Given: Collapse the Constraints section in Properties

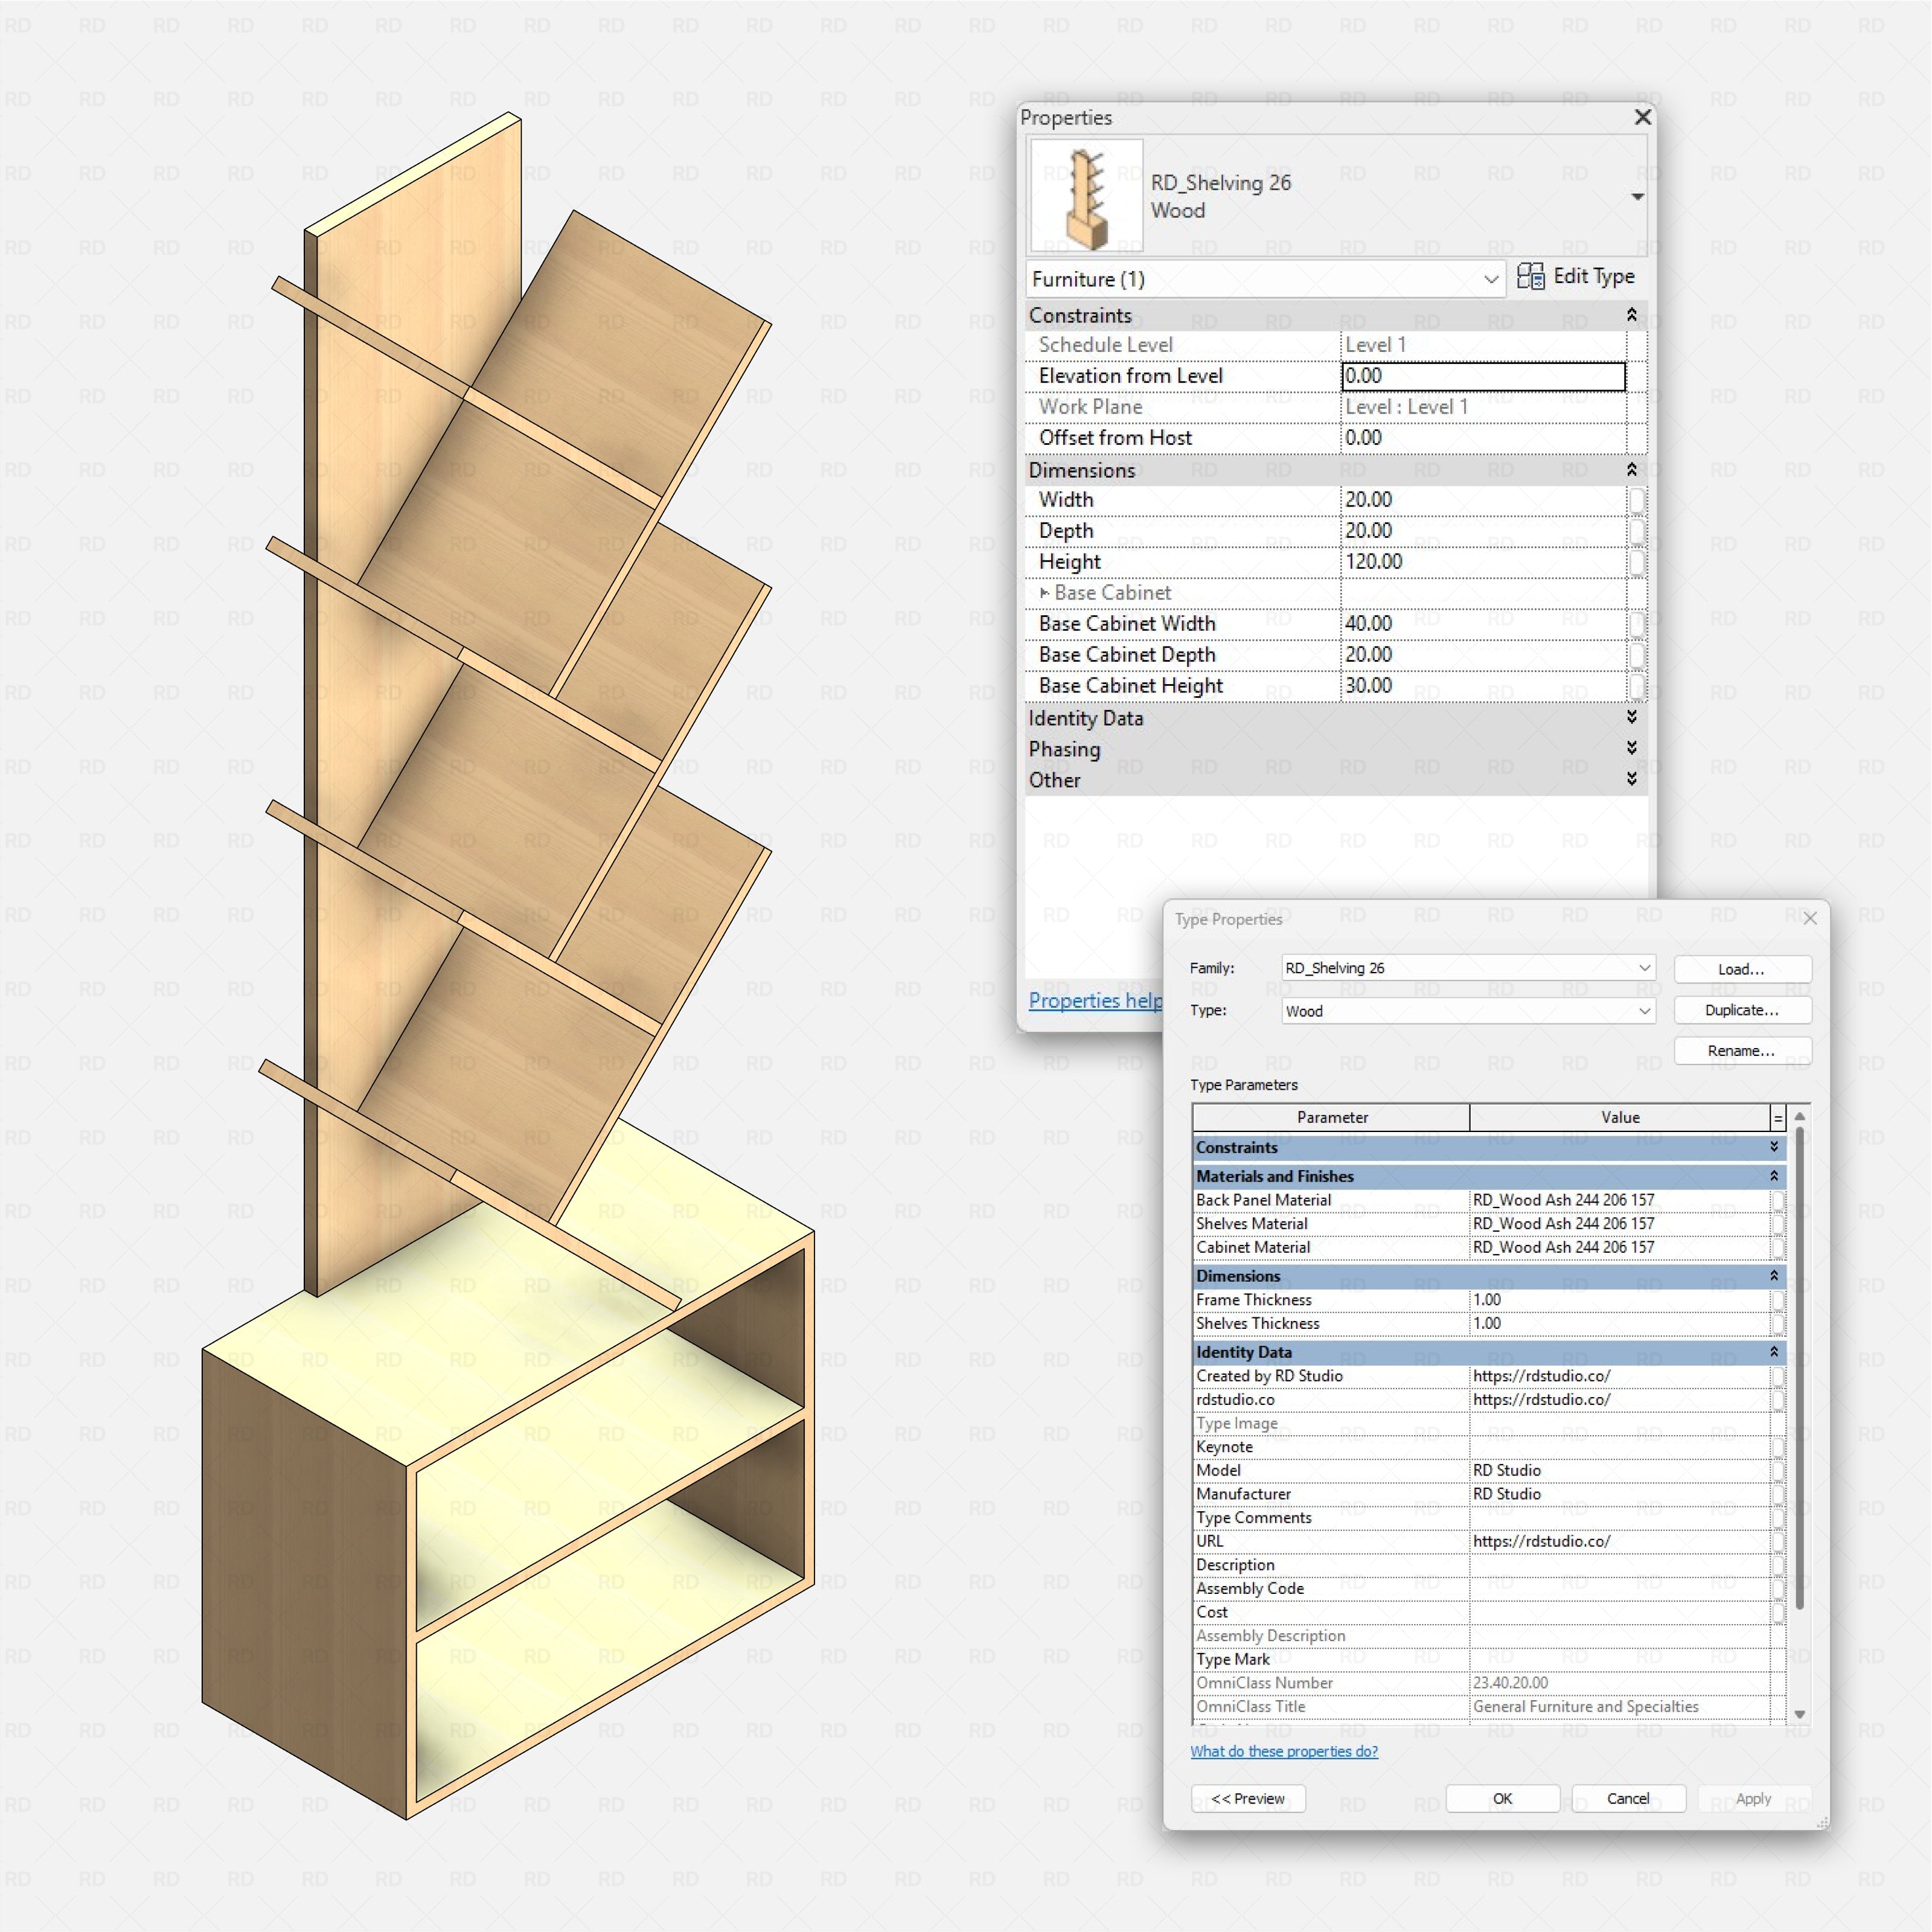Looking at the screenshot, I should (x=1631, y=315).
